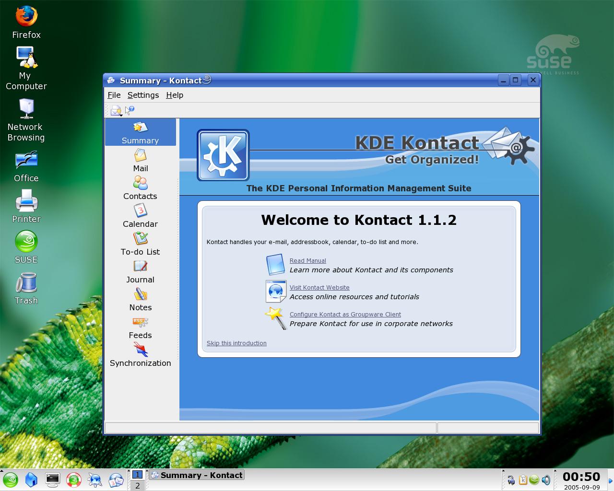Screen dimensions: 614x491
Task: Click the Read Manual link
Action: [307, 260]
